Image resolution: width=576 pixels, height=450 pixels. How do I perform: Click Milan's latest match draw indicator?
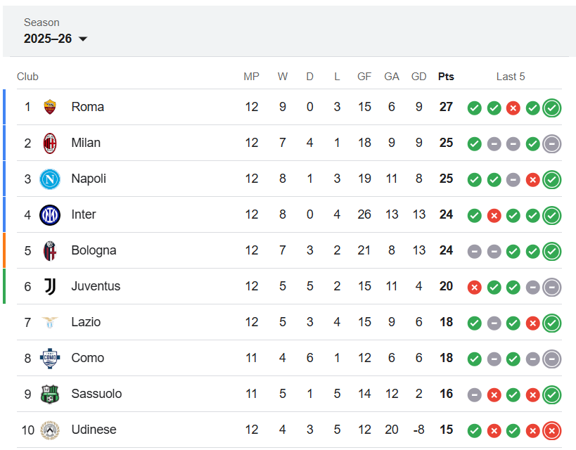(552, 143)
